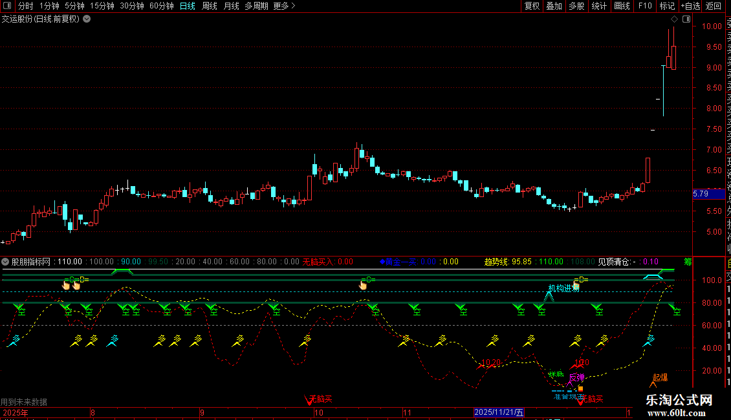Click the 复权 adjustment button
This screenshot has height=420, width=731.
(532, 6)
